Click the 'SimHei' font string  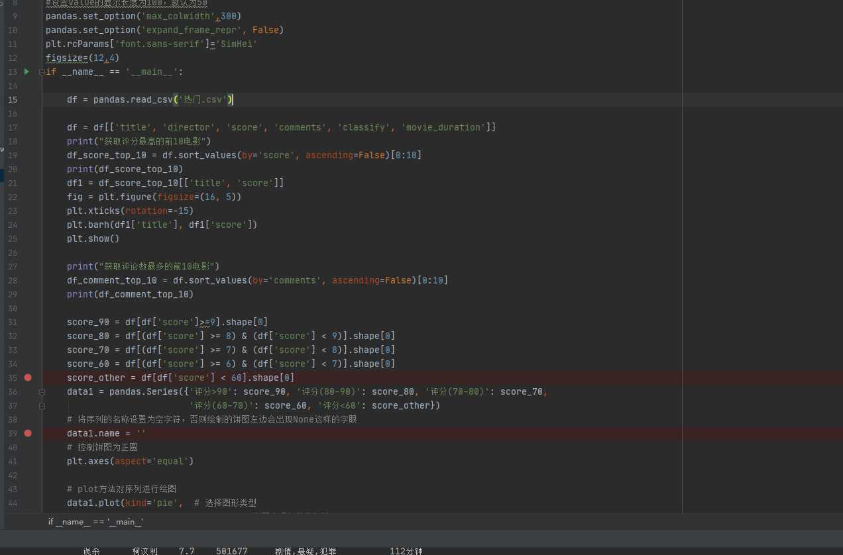(236, 44)
